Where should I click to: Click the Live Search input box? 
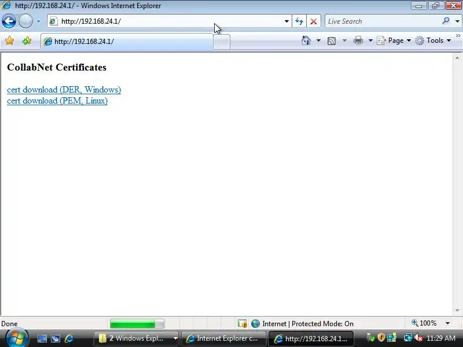click(383, 21)
